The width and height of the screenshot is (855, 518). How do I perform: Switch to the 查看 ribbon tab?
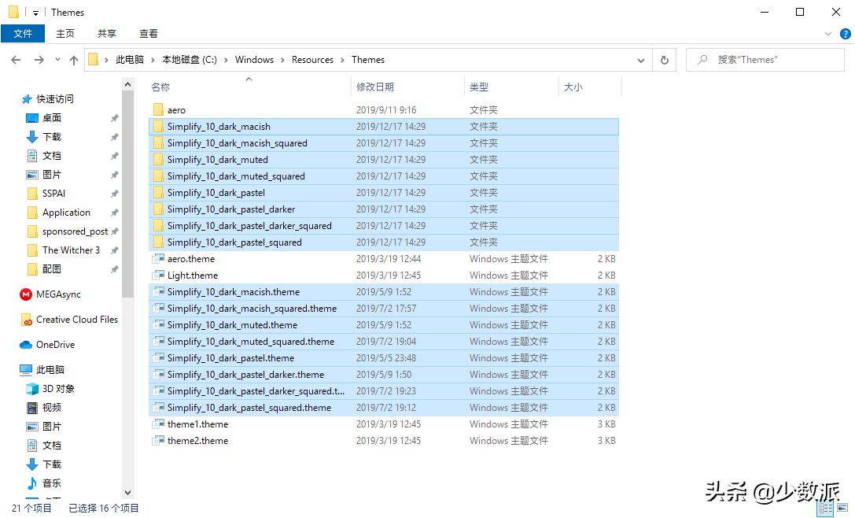(x=148, y=33)
